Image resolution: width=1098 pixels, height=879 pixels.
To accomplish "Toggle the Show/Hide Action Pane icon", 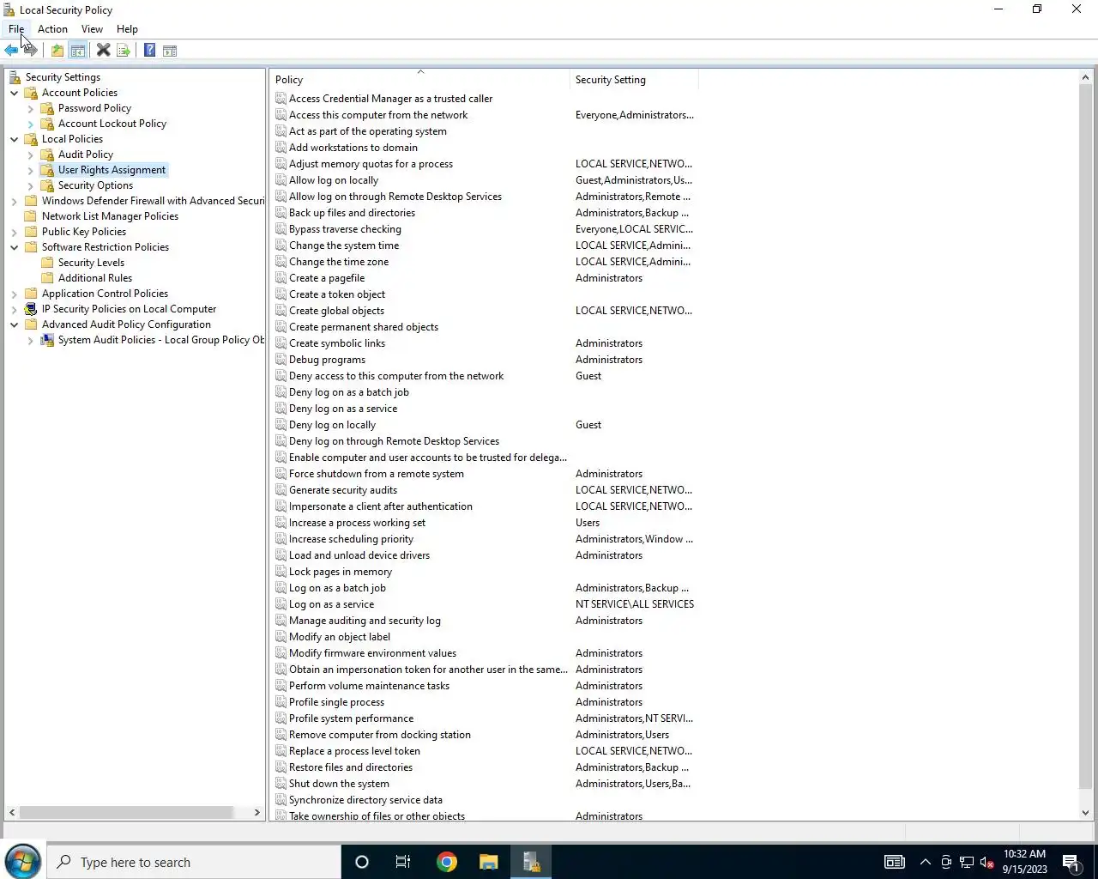I will [x=170, y=51].
